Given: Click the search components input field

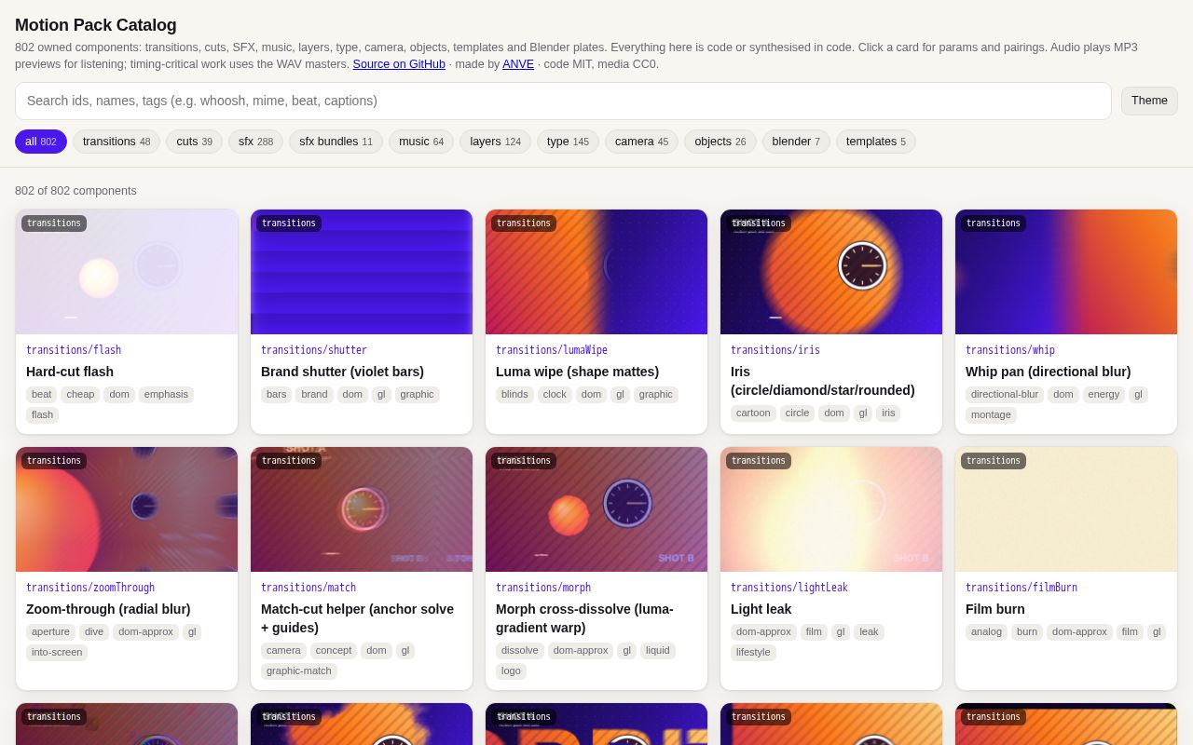Looking at the screenshot, I should pos(563,101).
